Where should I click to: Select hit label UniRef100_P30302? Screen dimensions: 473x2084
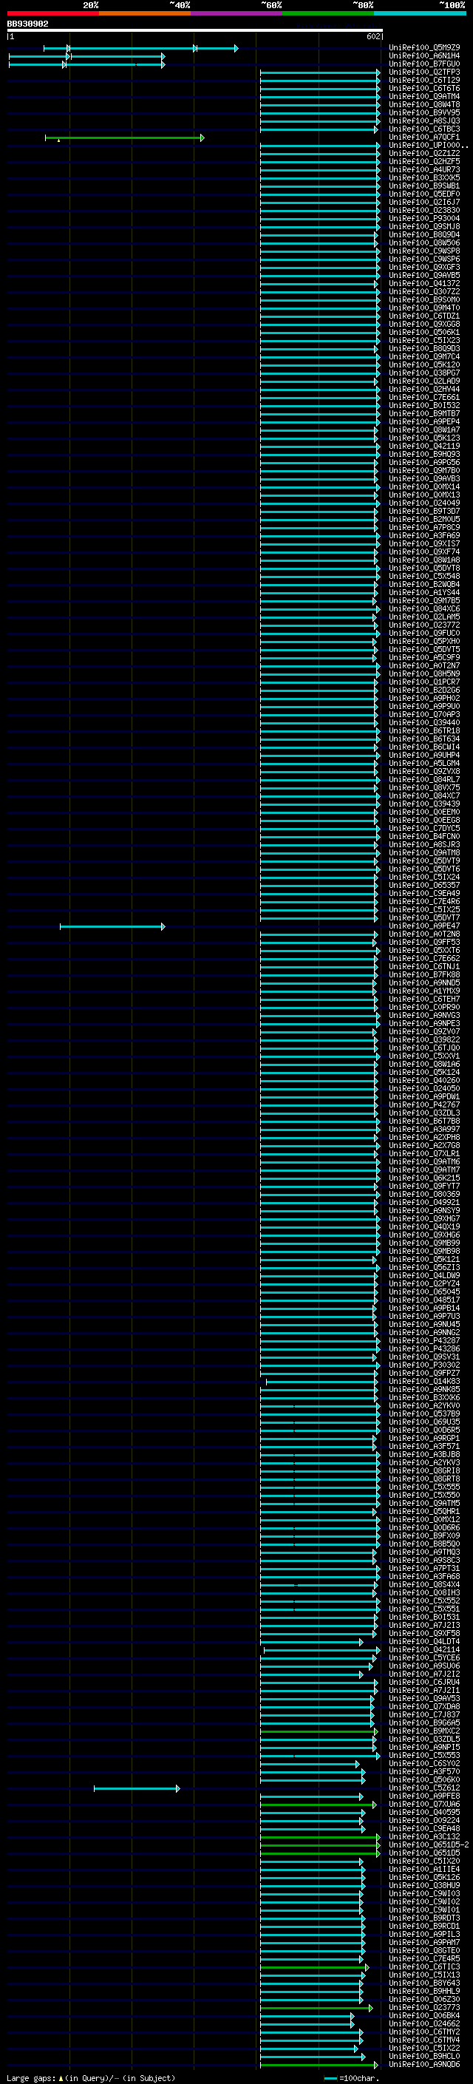pyautogui.click(x=424, y=1365)
